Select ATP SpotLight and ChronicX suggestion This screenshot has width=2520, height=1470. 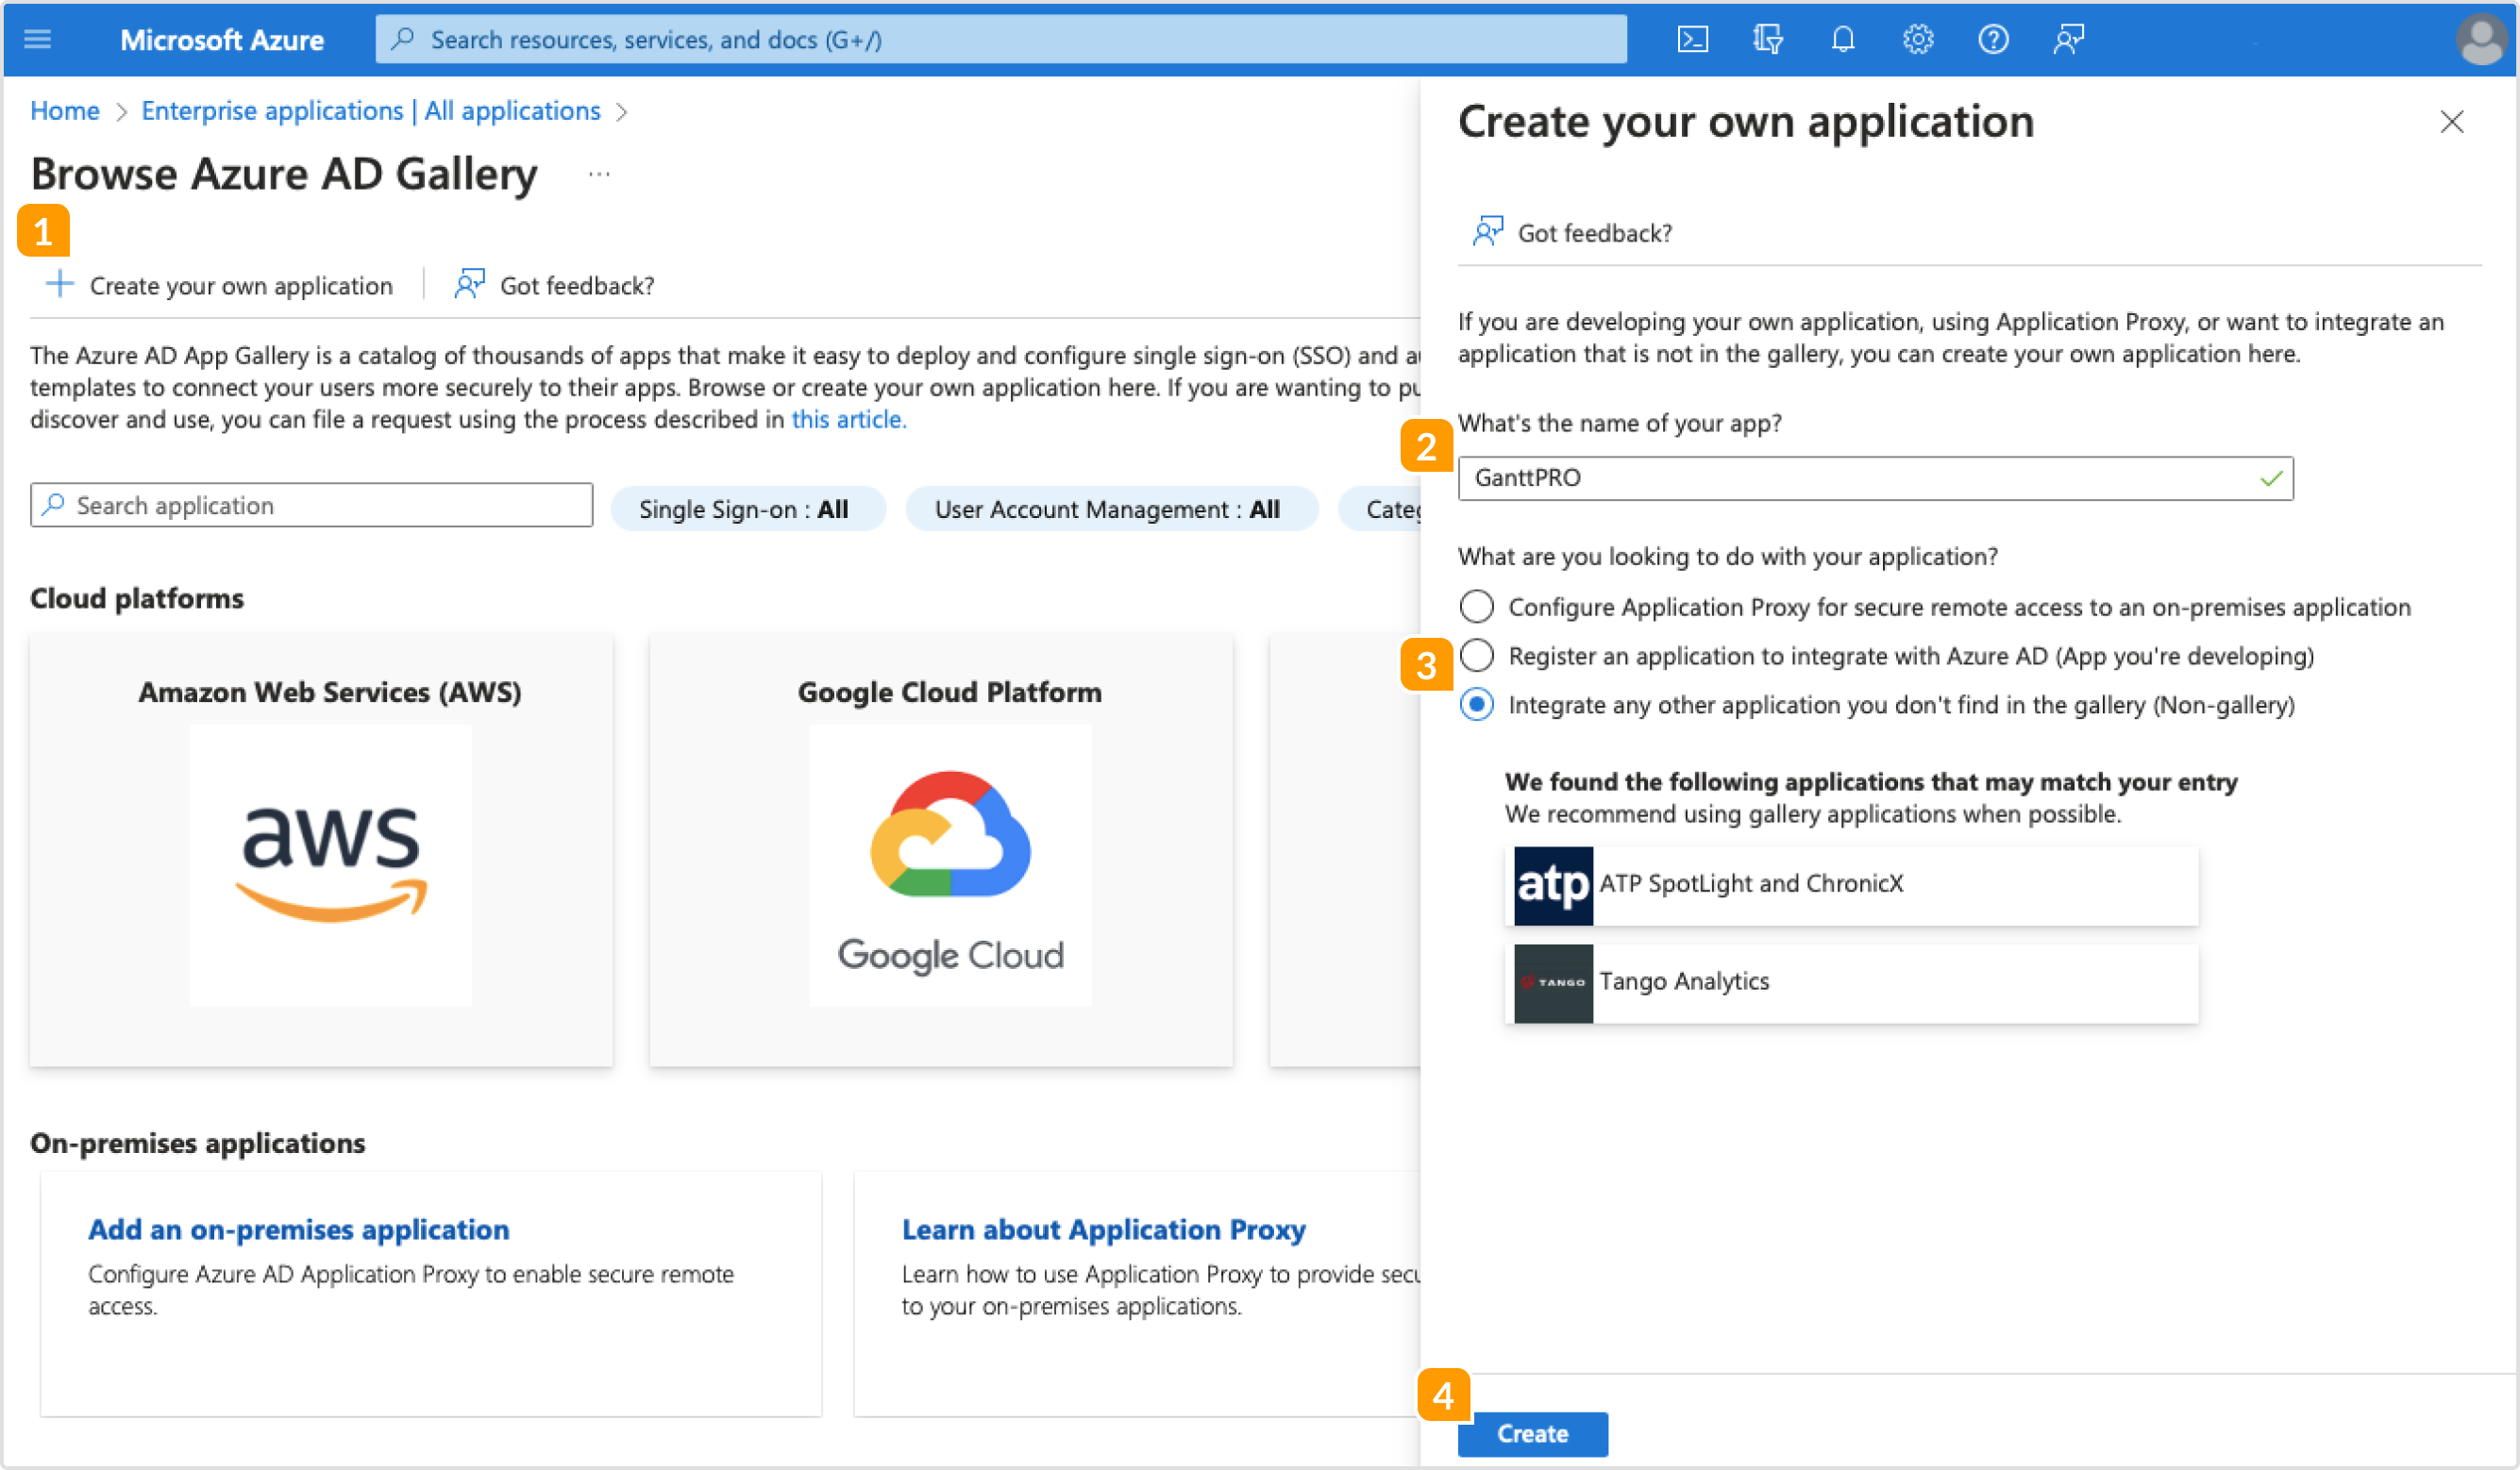pos(1851,885)
